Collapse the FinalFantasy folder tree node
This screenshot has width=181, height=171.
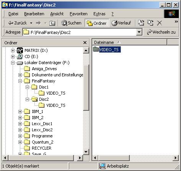pyautogui.click(x=20, y=81)
